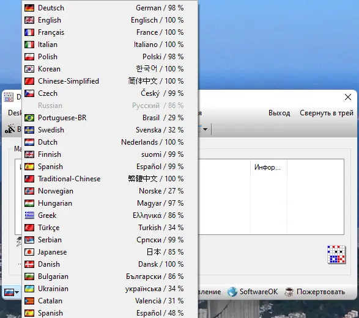Screen dimensions: 359x318
Task: Click Выход in the window menu
Action: (279, 113)
